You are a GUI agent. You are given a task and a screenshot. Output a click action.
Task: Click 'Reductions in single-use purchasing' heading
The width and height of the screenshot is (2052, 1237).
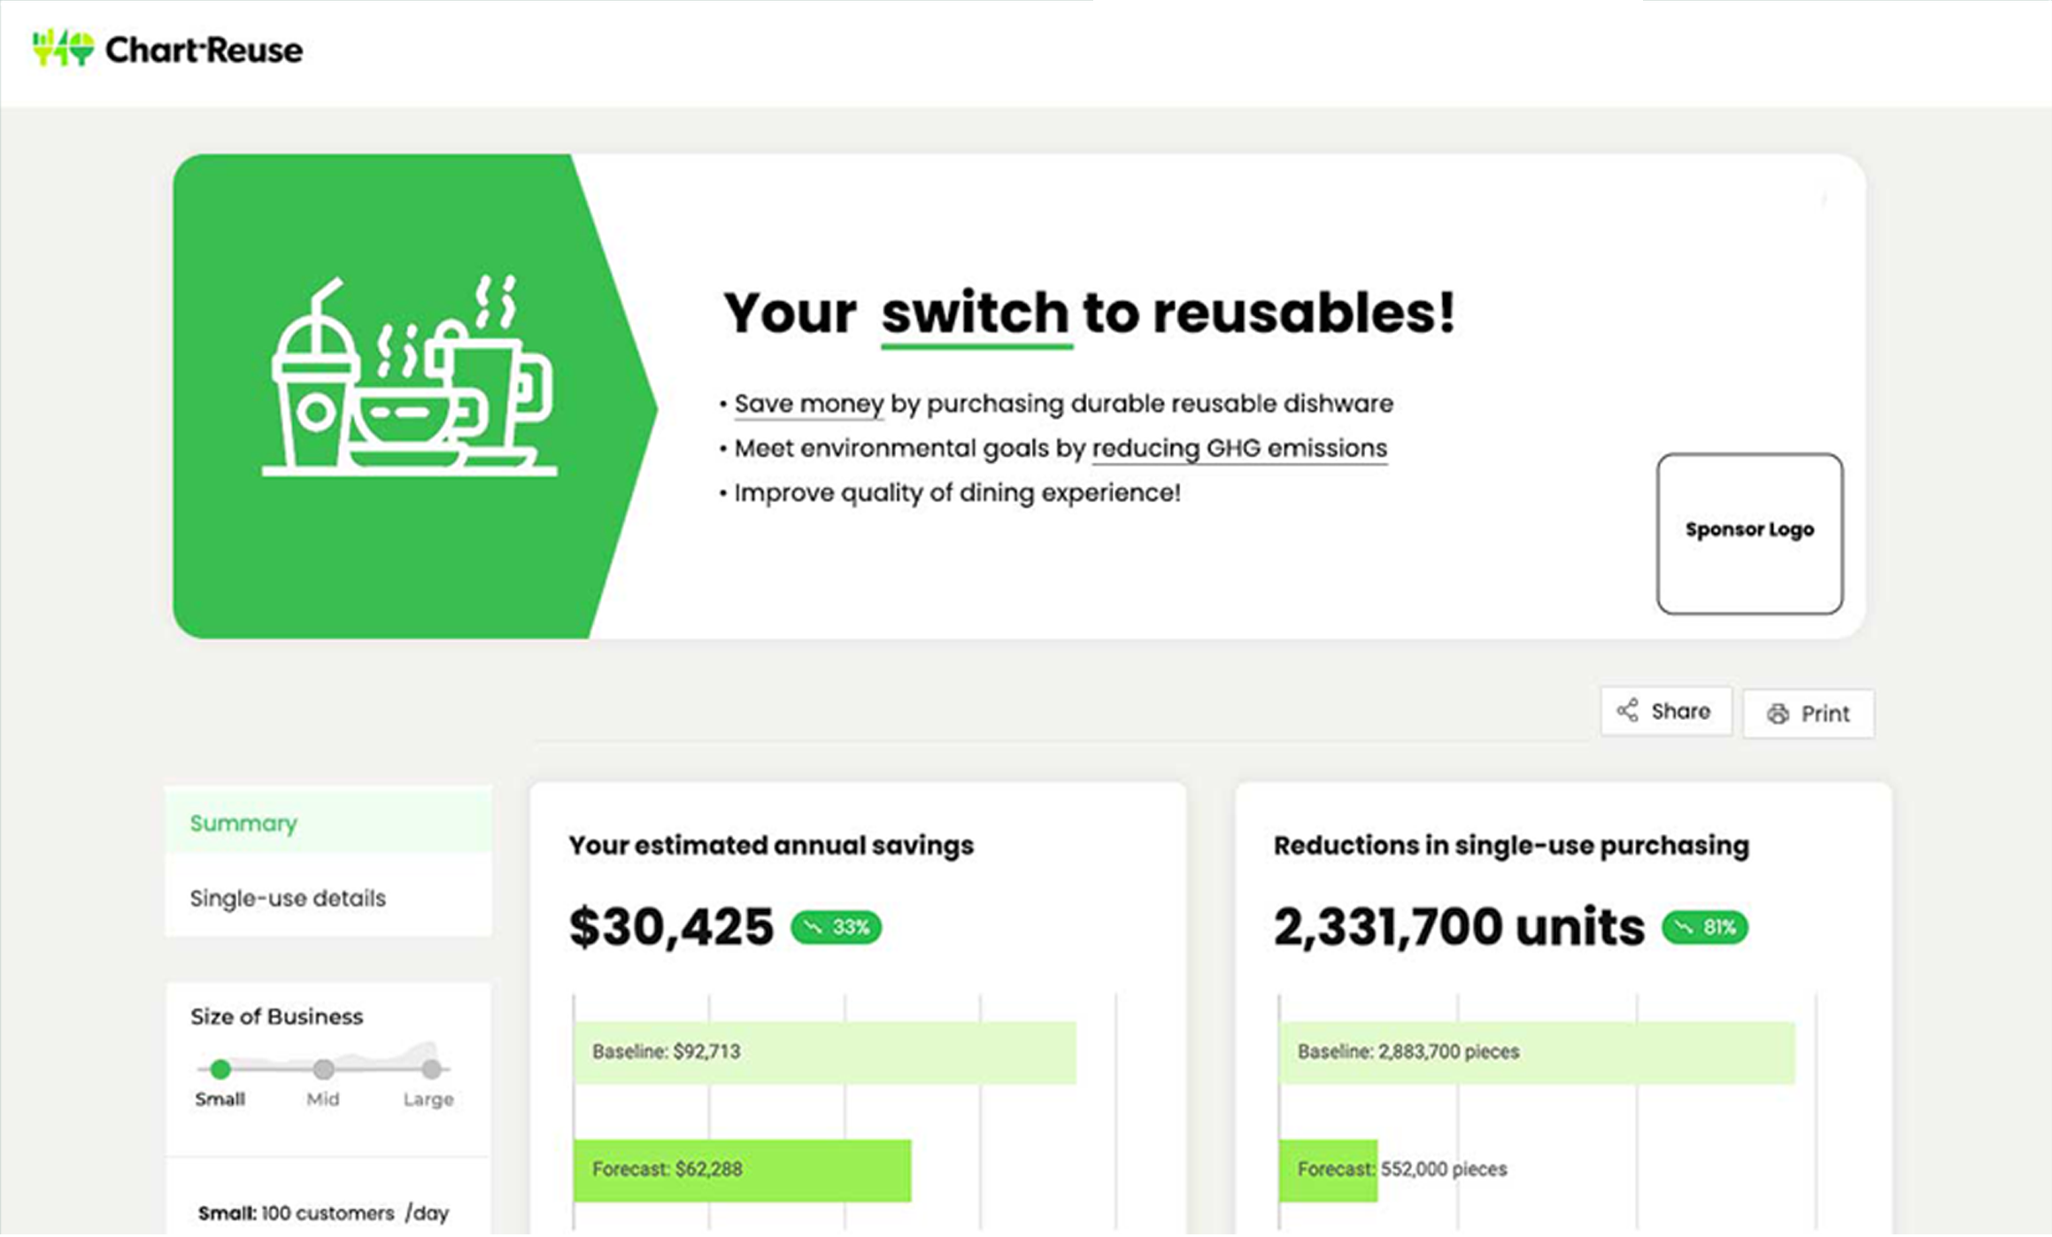1511,846
